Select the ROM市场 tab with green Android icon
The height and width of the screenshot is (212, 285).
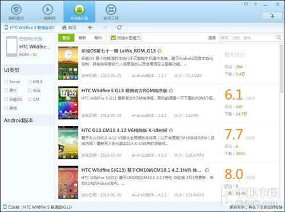click(x=79, y=12)
